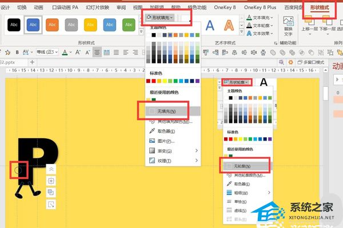Viewport: 343px width, 228px height.
Task: Click the purple pin icon beside 多窗口模式
Action: pos(281,62)
